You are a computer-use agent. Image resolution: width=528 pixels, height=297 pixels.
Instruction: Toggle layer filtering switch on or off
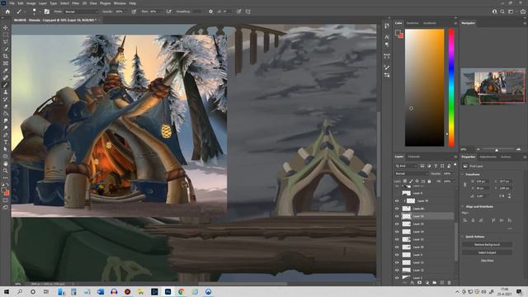coord(455,165)
